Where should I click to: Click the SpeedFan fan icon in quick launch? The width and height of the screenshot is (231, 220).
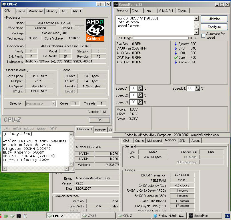point(19,216)
